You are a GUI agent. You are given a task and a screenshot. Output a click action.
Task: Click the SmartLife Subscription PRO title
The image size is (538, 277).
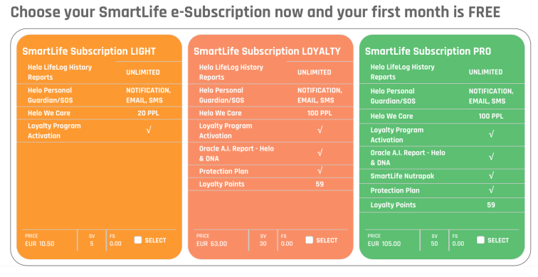(x=428, y=51)
